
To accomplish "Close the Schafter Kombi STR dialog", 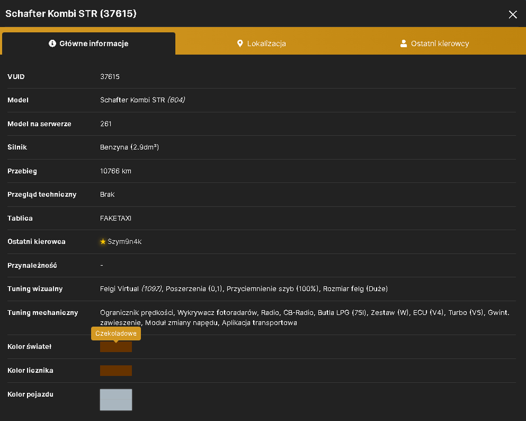I will point(513,15).
